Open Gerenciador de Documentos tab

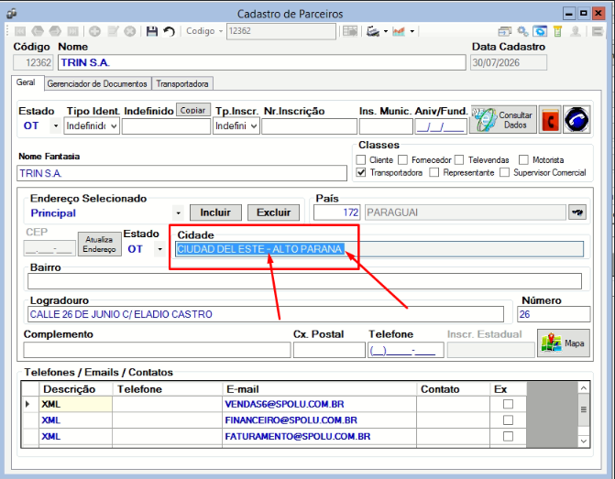(x=97, y=84)
